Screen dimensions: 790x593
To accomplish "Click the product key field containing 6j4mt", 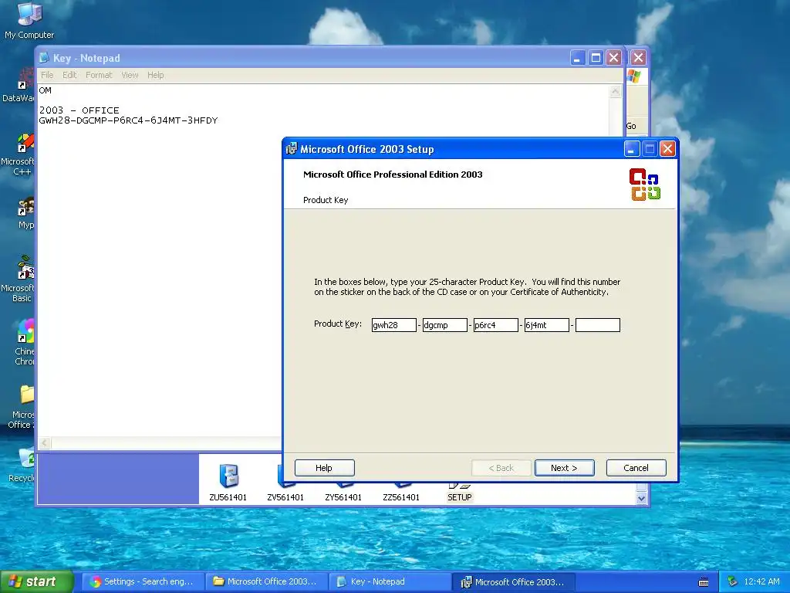I will 547,325.
